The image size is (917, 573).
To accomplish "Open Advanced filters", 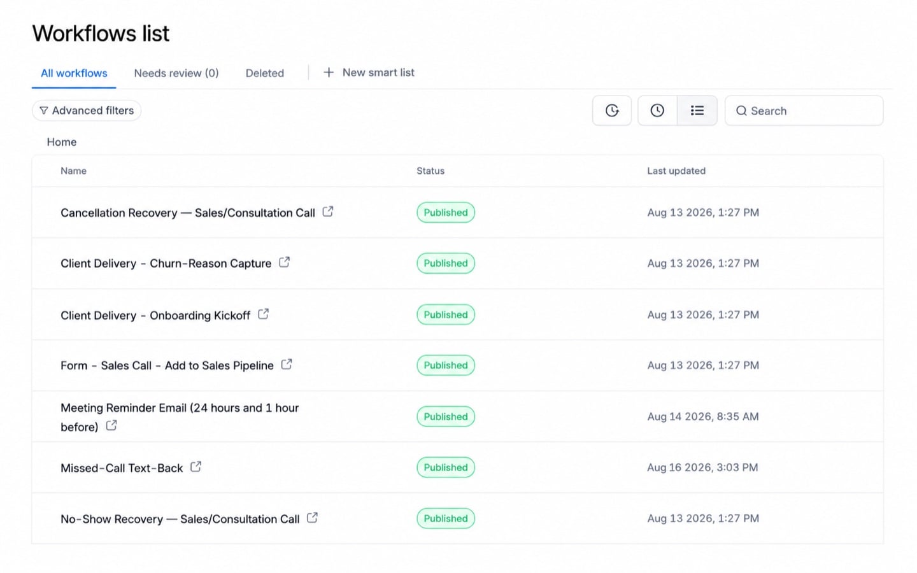I will pos(87,111).
